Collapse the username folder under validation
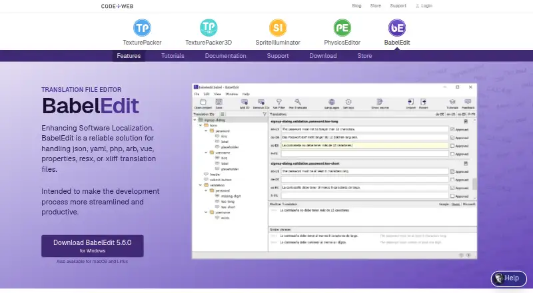This screenshot has height=293, width=533. pyautogui.click(x=206, y=212)
